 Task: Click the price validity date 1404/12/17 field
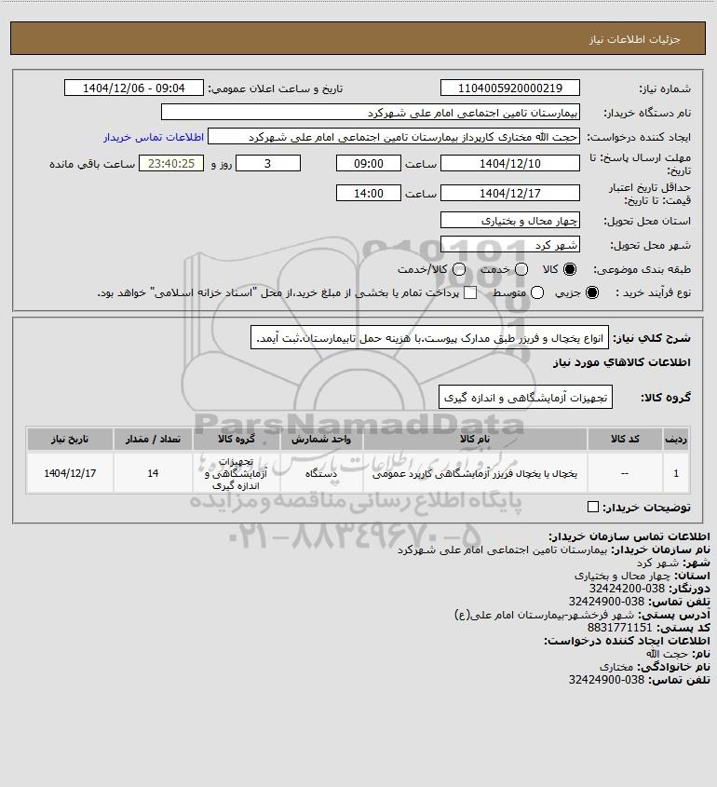click(509, 193)
